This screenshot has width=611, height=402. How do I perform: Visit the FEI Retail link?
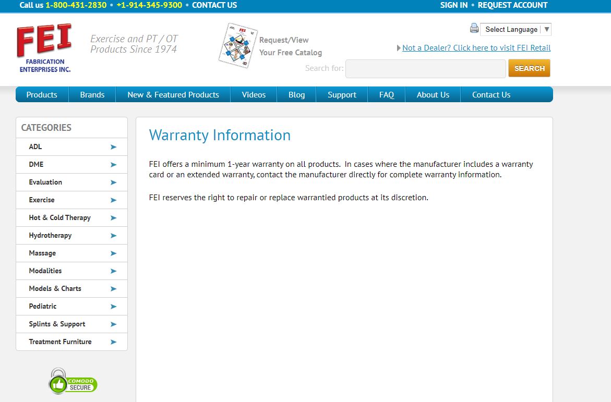(476, 48)
